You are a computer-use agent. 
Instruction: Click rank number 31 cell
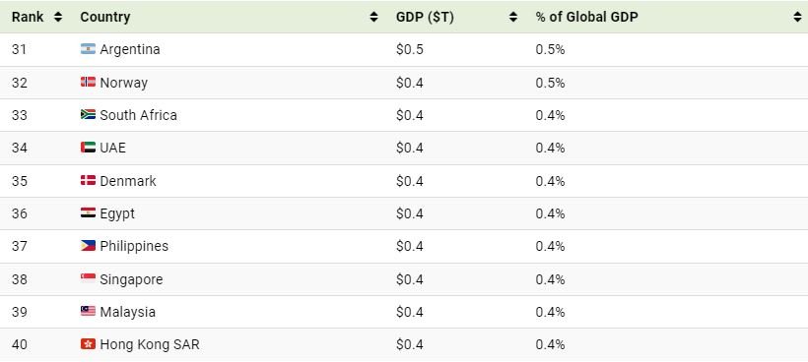(19, 49)
